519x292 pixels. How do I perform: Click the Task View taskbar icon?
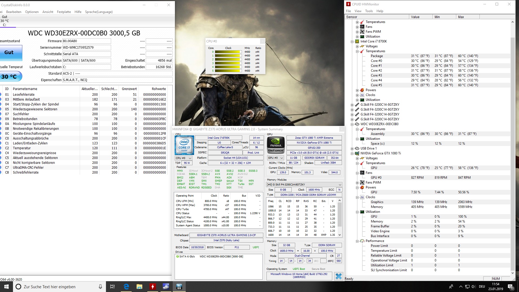coord(112,287)
